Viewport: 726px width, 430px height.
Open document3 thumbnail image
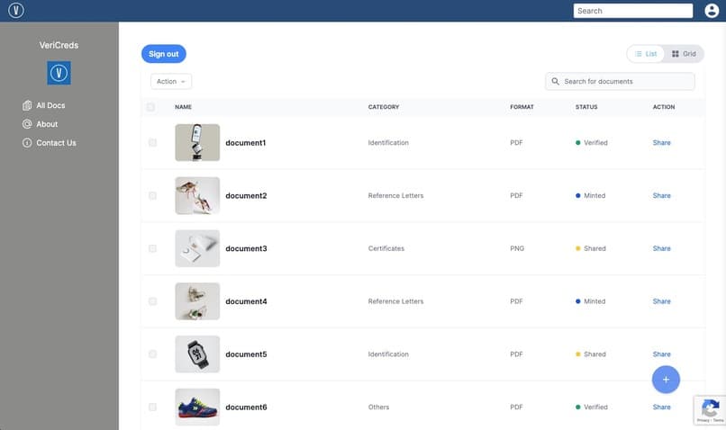[197, 248]
